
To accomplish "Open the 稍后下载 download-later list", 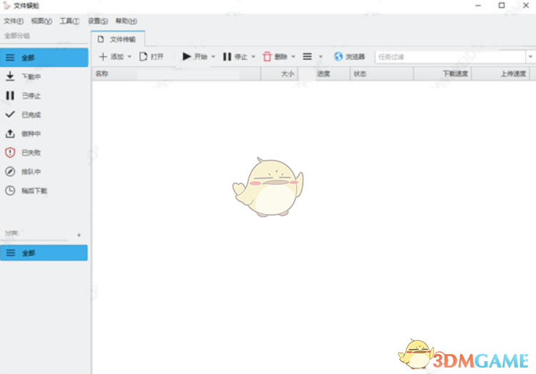I will tap(44, 191).
